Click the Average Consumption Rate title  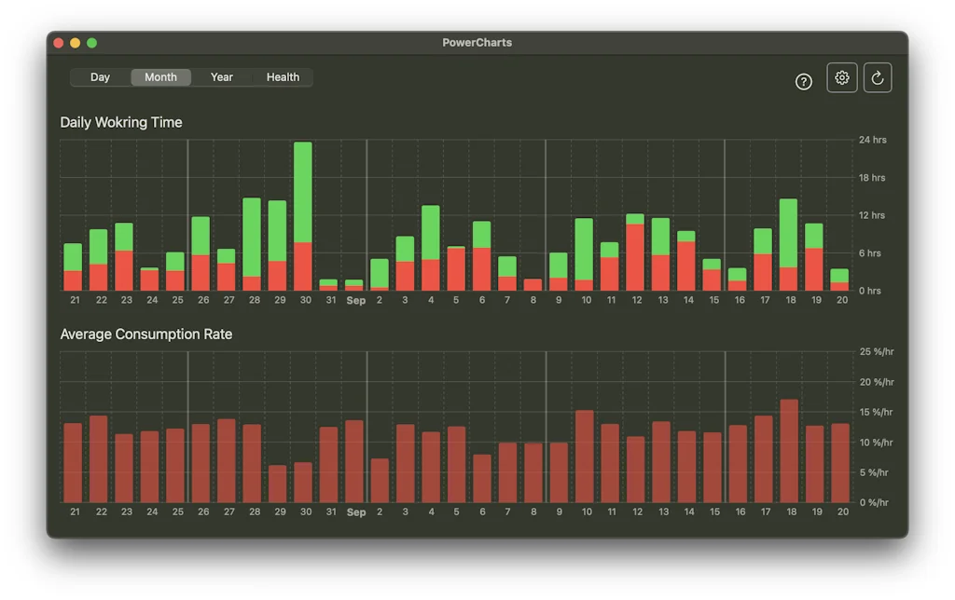(x=145, y=334)
